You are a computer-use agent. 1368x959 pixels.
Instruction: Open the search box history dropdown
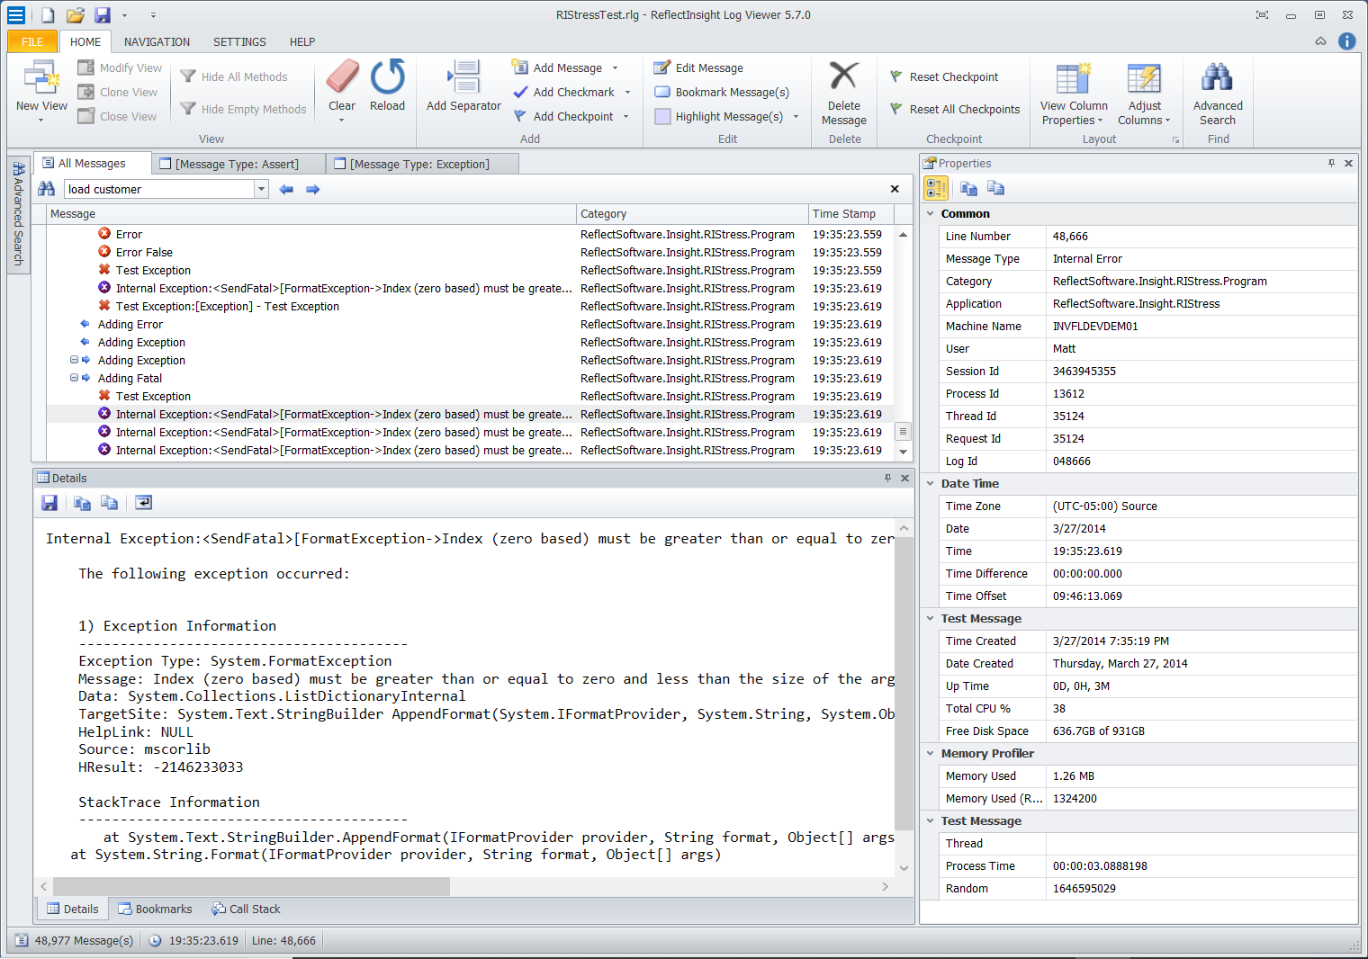(x=261, y=189)
